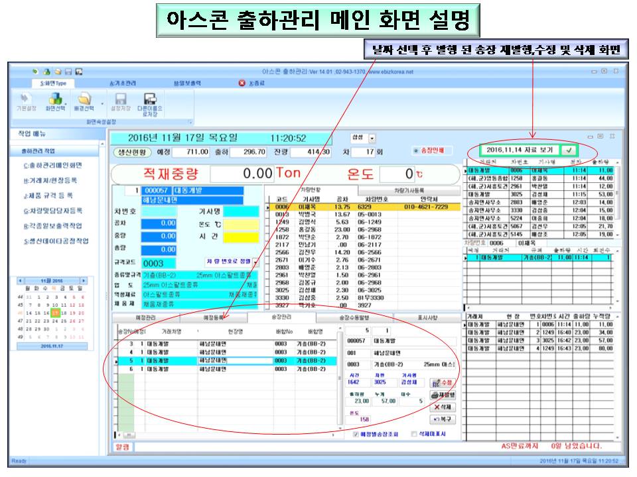Select the 출하관리 작업 menu group header
The width and height of the screenshot is (637, 477).
pyautogui.click(x=54, y=151)
